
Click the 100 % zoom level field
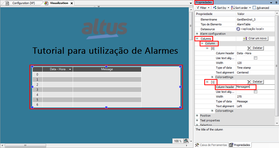[178, 141]
